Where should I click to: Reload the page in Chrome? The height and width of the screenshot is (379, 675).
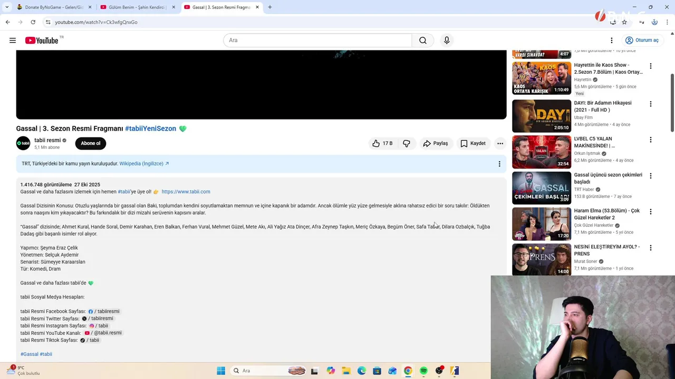[33, 22]
